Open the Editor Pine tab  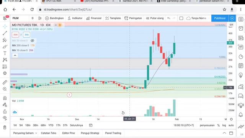point(69,133)
